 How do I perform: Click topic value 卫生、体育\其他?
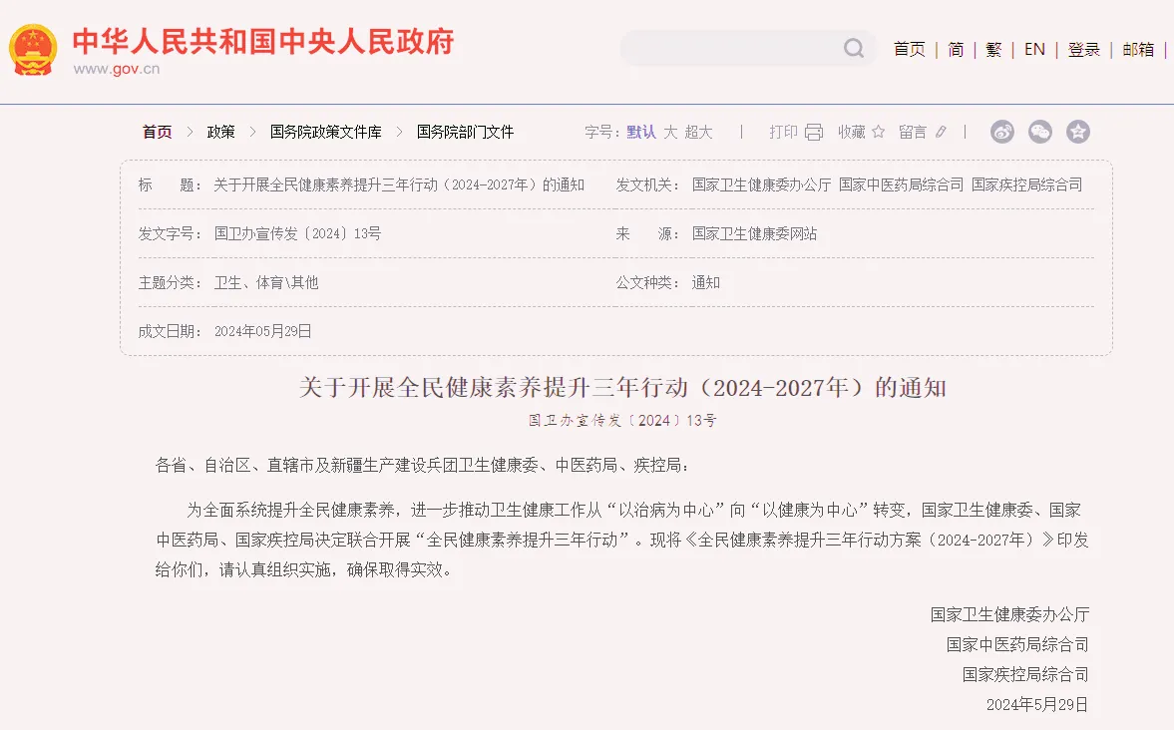[265, 282]
